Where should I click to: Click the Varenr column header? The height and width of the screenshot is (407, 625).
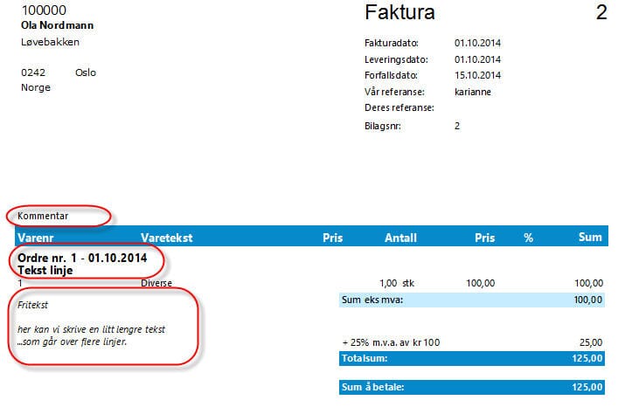[x=36, y=237]
